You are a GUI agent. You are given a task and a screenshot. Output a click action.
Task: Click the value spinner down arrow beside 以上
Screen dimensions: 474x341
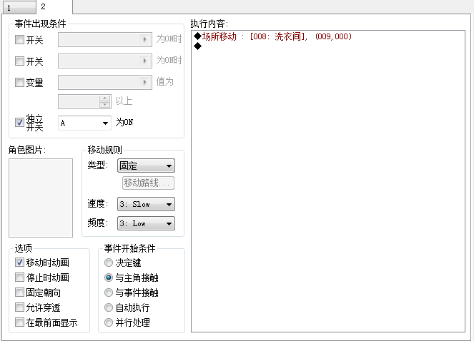click(104, 105)
